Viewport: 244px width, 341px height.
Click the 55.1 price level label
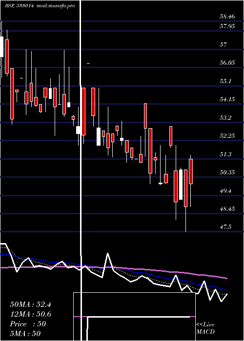(x=225, y=81)
